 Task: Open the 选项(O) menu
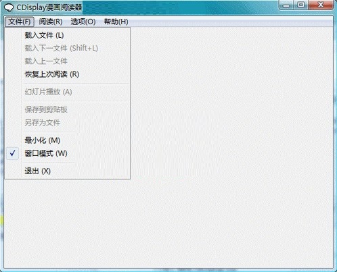[x=83, y=22]
